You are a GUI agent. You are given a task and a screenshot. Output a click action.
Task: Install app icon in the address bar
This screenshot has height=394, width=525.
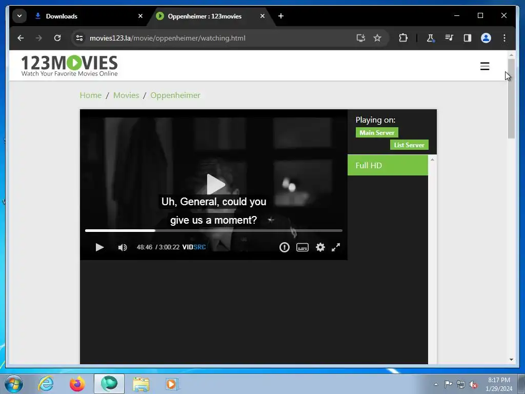click(x=360, y=38)
